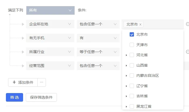Viewport: 189px width, 112px height.
Task: Click the minus icon beside 企业所在地 row
Action: 187,24
